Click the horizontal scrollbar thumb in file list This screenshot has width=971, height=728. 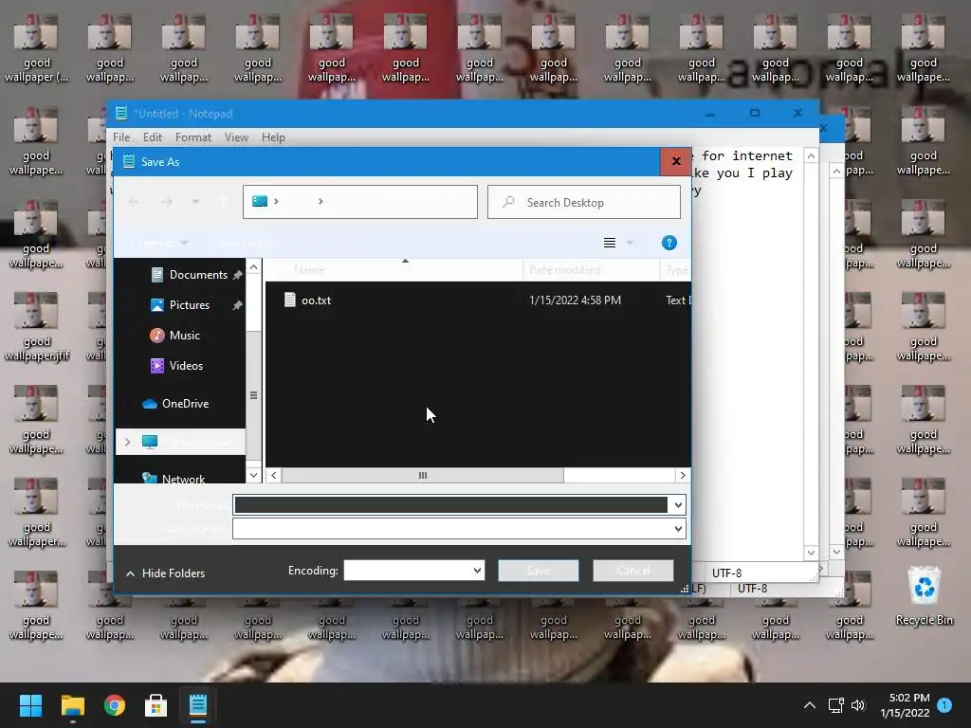[x=422, y=476]
